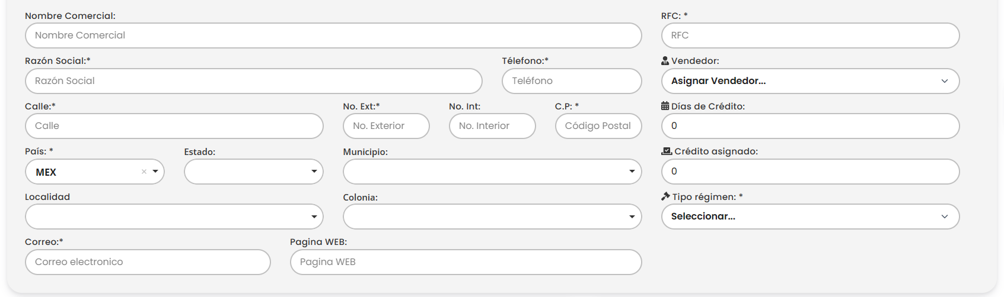Click the Correo electronico field
Image resolution: width=1004 pixels, height=297 pixels.
pos(148,262)
